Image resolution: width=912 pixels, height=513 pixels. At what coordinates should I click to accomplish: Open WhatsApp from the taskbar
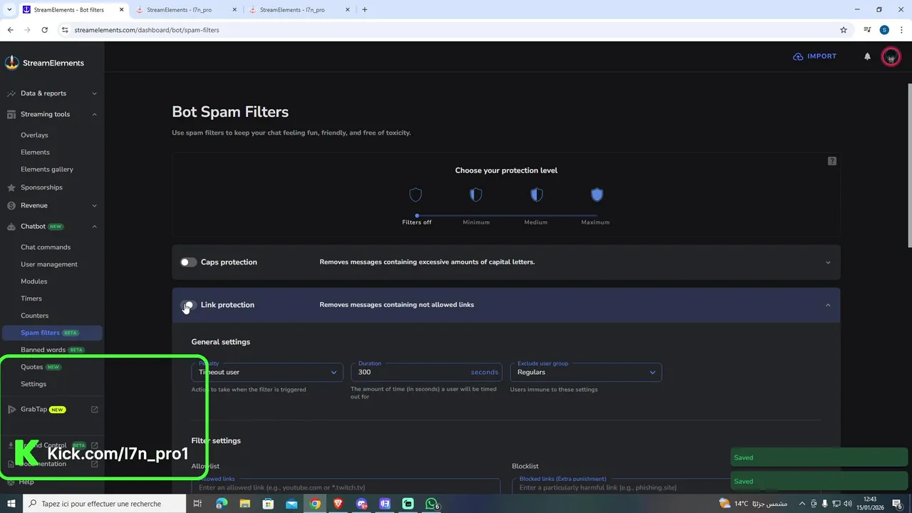(432, 504)
